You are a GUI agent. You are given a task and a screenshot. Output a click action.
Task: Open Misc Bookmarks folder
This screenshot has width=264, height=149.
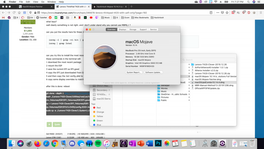tap(140, 17)
